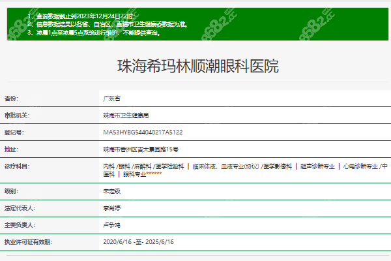This screenshot has height=261, width=391.
Task: Select the main person in charge 卢争鸣
Action: [111, 225]
